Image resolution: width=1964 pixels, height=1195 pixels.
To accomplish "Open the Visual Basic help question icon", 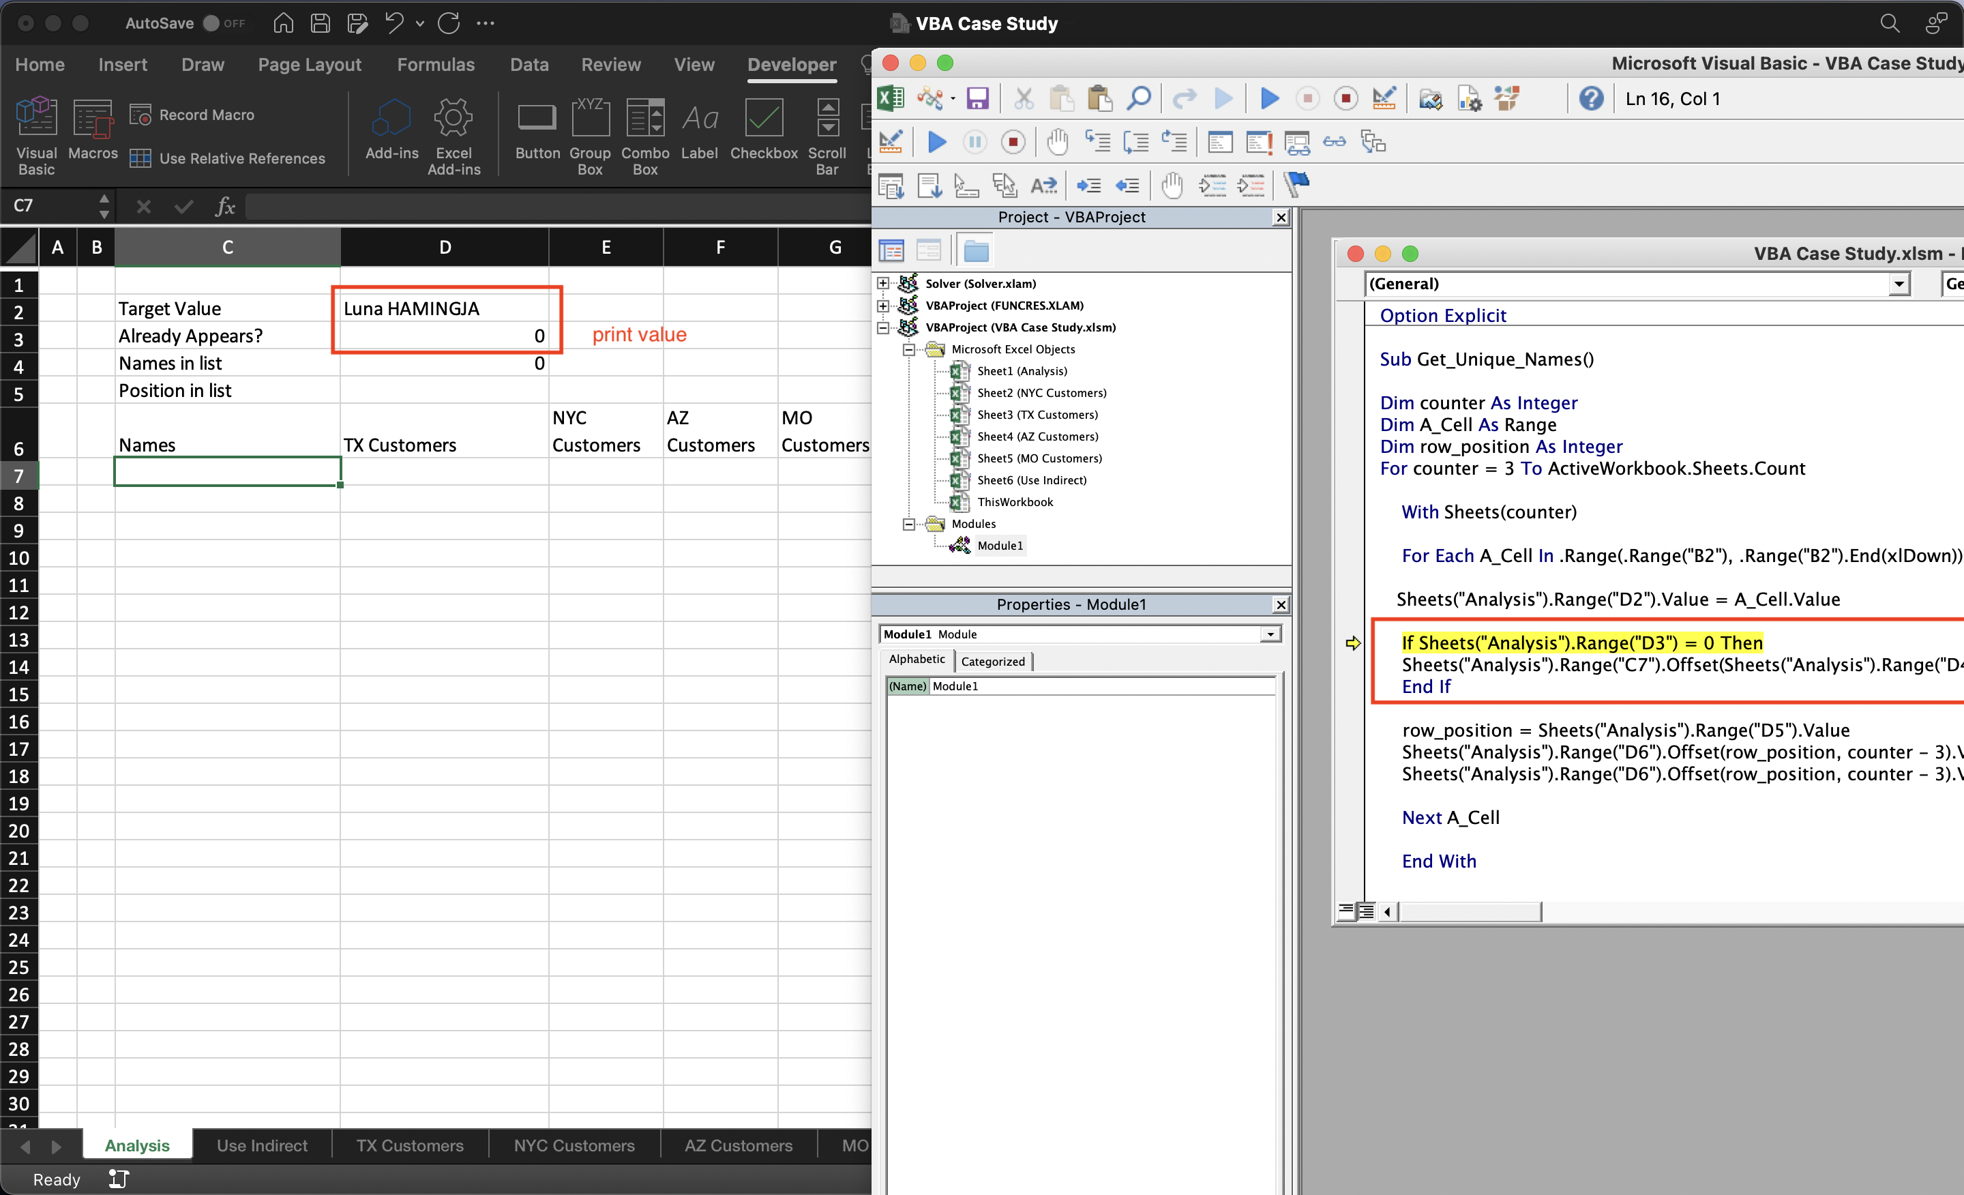I will coord(1591,99).
